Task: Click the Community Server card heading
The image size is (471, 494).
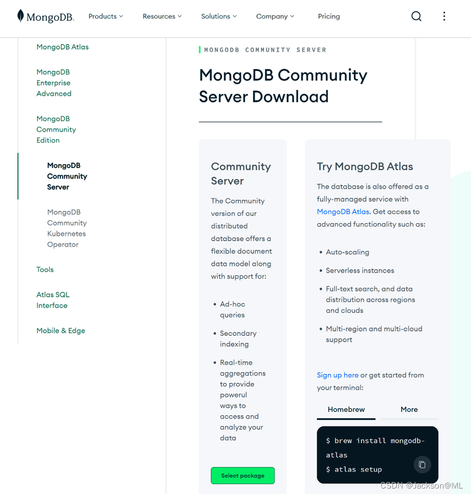Action: tap(241, 174)
